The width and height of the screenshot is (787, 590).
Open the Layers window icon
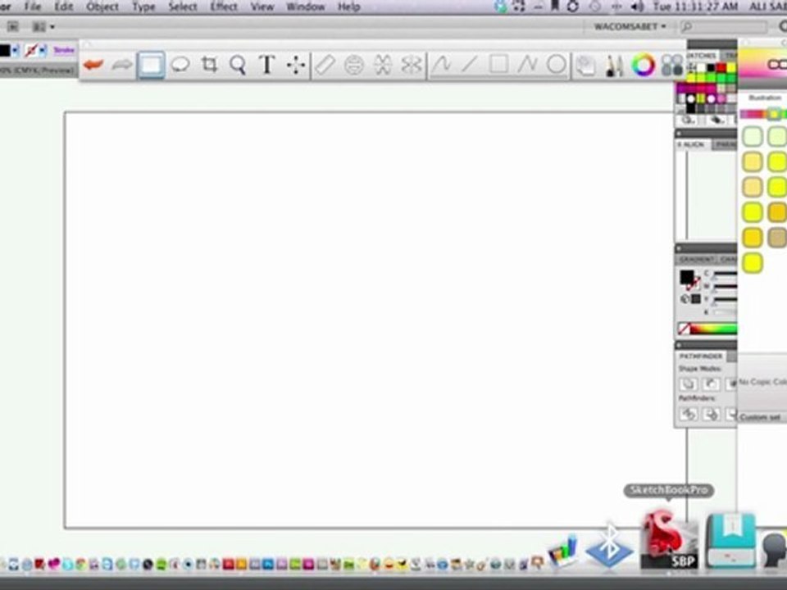tap(585, 66)
